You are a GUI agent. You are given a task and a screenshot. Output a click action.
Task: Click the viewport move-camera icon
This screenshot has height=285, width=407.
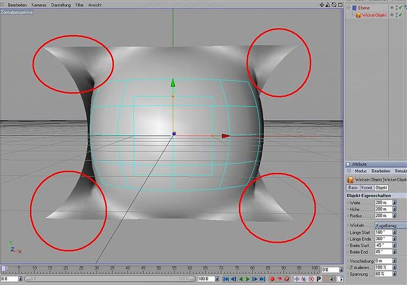point(321,5)
